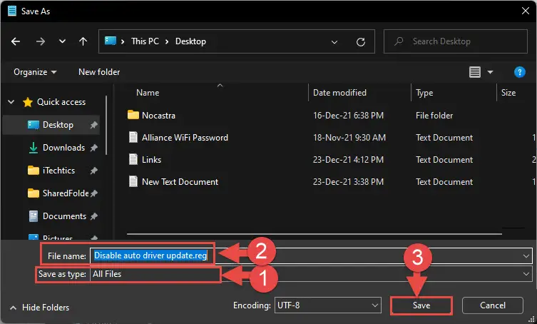Click the New Text Document file icon
This screenshot has height=324, width=537.
tap(133, 181)
